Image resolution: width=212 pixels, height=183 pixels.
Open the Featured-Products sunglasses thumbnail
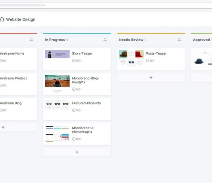click(57, 105)
